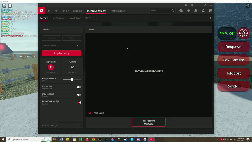Viewport: 252px width, 142px height.
Task: Switch to the Scene Editor sub-tab
Action: (74, 18)
